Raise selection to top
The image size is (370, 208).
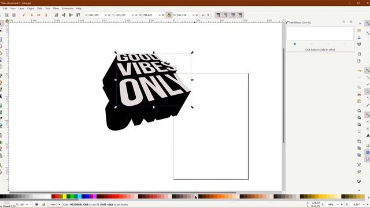tap(78, 15)
